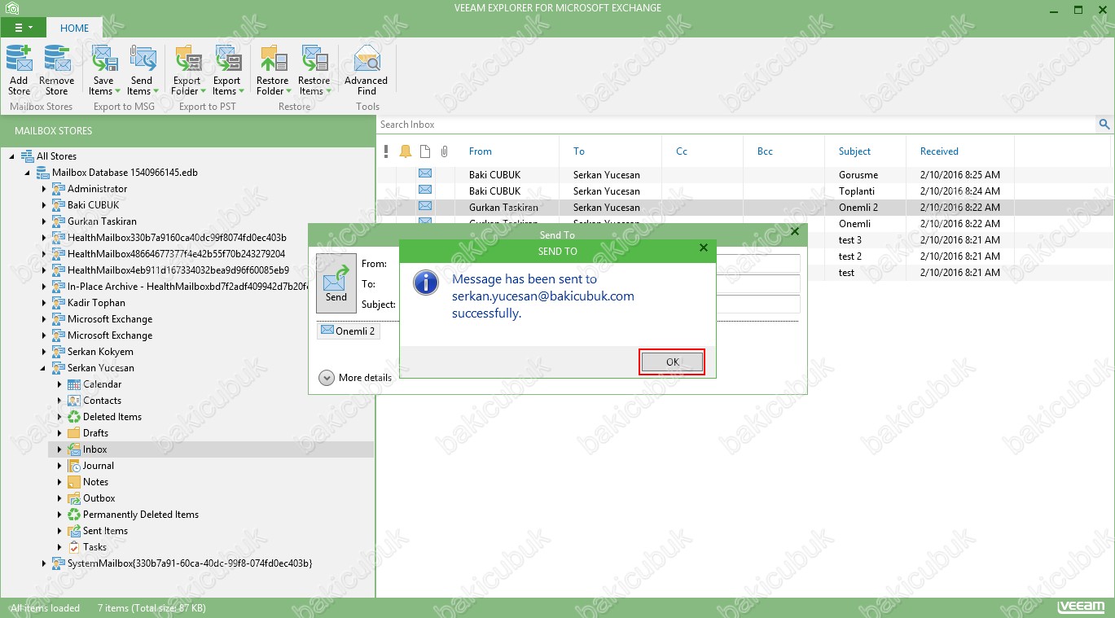Viewport: 1115px width, 618px height.
Task: Expand the Baki CUBUK mailbox
Action: pos(44,205)
